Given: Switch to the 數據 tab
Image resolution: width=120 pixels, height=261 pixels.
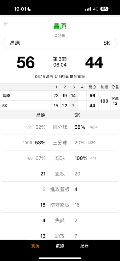Looking at the screenshot, I should tap(60, 246).
